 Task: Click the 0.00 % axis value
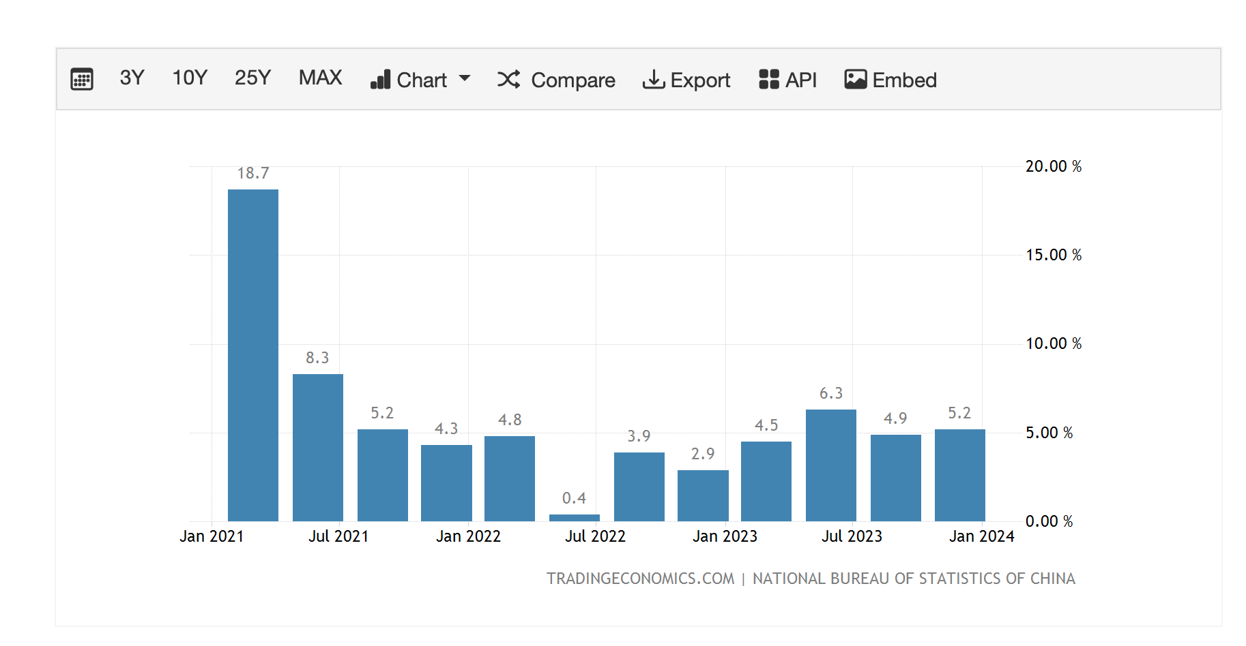tap(1049, 521)
